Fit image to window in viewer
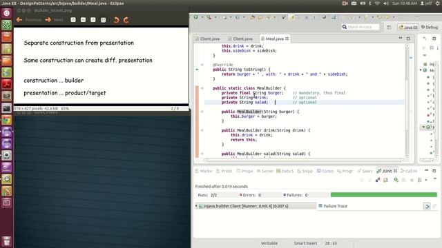This screenshot has width=442, height=248. [103, 20]
